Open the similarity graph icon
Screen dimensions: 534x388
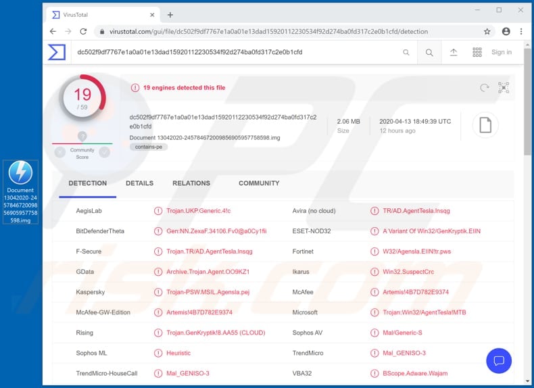504,88
